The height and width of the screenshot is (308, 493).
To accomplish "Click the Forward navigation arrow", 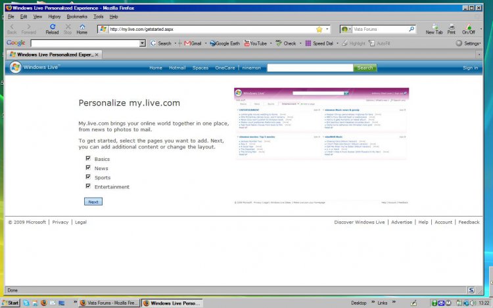I will point(29,27).
